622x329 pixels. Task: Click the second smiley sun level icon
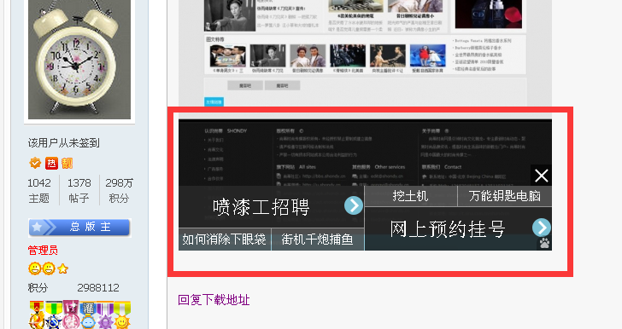click(x=49, y=268)
